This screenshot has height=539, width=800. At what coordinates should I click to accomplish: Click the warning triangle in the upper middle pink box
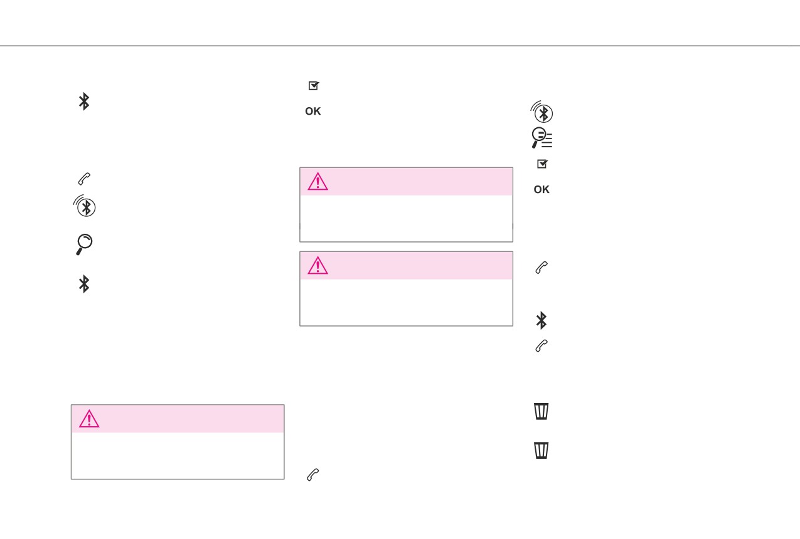317,181
